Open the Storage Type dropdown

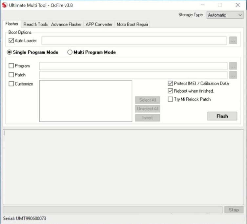click(225, 15)
